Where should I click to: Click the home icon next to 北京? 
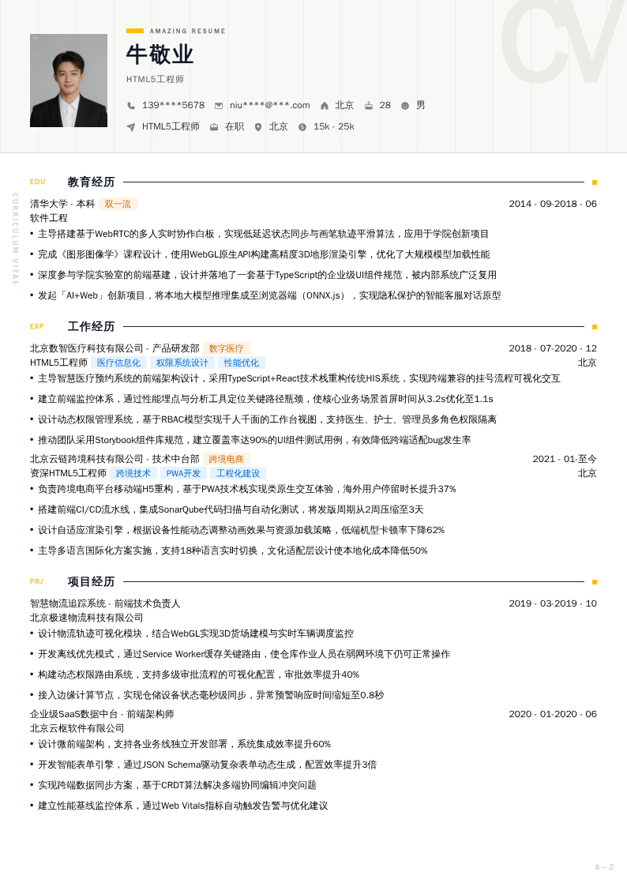pyautogui.click(x=325, y=105)
